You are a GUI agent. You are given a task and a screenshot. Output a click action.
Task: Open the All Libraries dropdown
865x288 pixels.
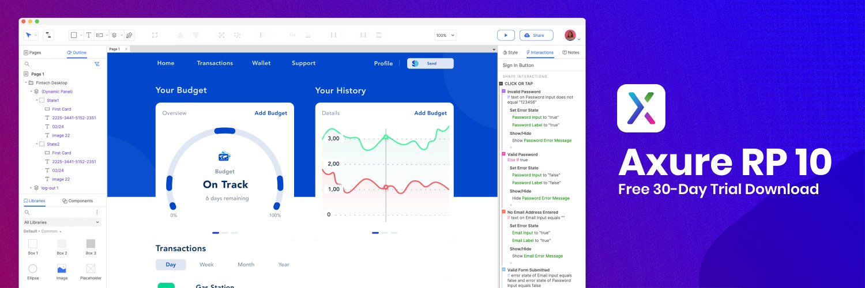click(62, 222)
